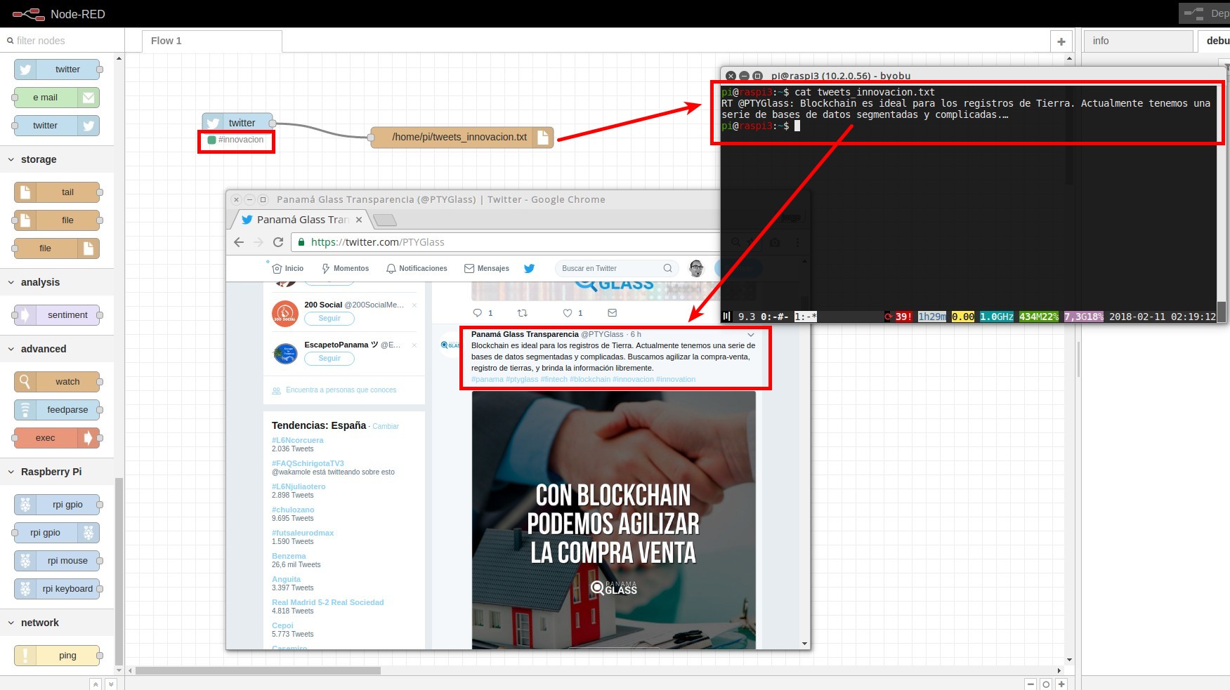The image size is (1230, 690).
Task: Select the tail storage node
Action: [x=57, y=192]
